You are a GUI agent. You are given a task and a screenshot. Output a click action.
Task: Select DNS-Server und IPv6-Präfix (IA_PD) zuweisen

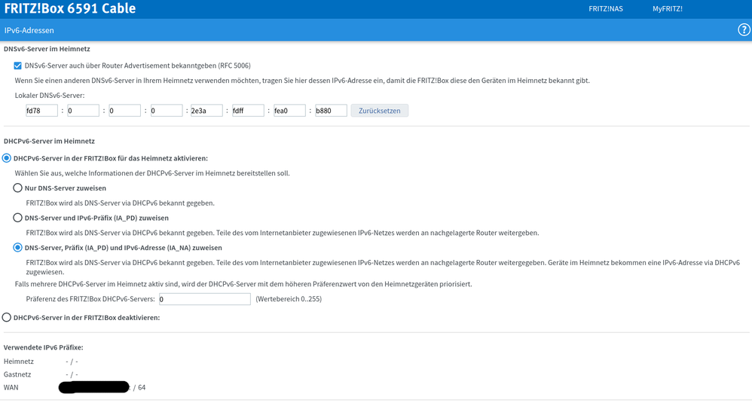coord(18,218)
